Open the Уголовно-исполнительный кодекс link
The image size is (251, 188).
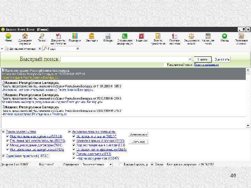coord(47,90)
